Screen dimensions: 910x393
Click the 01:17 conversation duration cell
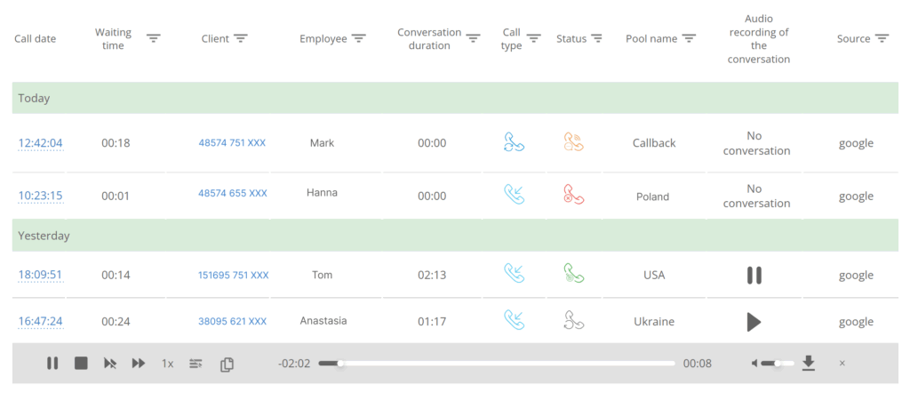433,322
